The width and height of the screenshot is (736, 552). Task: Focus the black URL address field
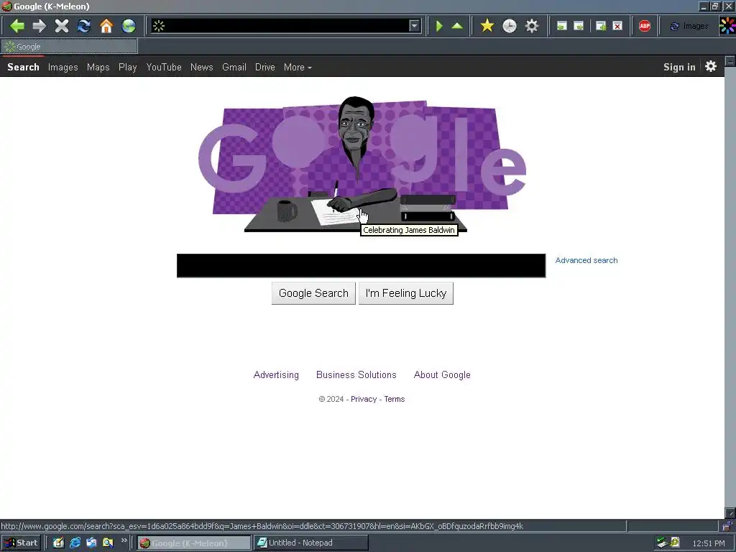point(286,26)
